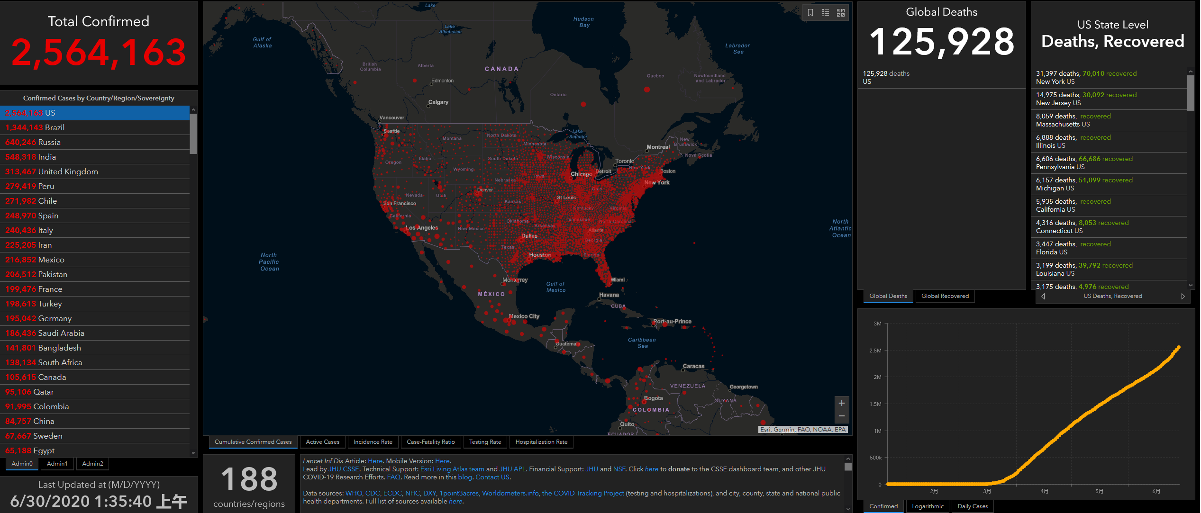Switch chart to Logarithmic view
Screen dimensions: 1201x513
[x=928, y=506]
